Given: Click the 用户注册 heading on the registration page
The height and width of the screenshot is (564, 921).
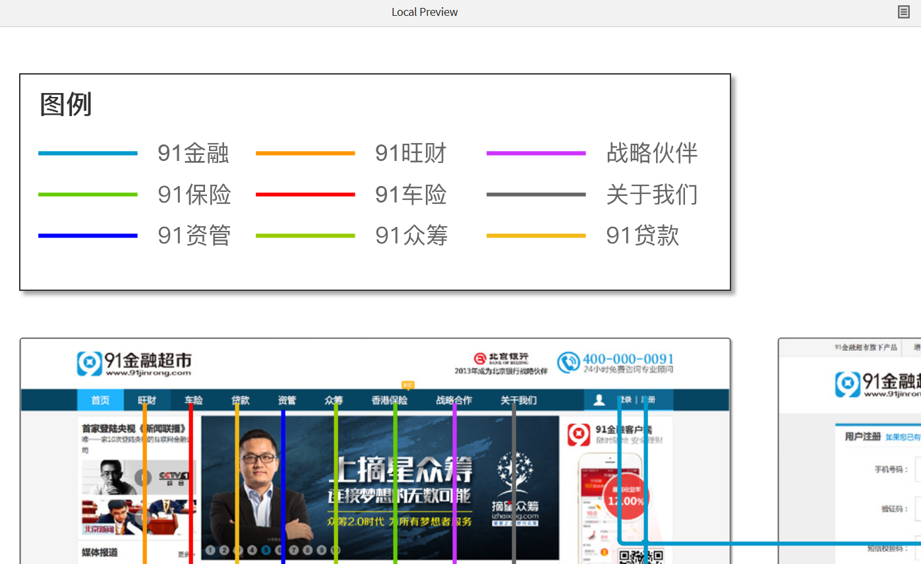Looking at the screenshot, I should coord(863,437).
